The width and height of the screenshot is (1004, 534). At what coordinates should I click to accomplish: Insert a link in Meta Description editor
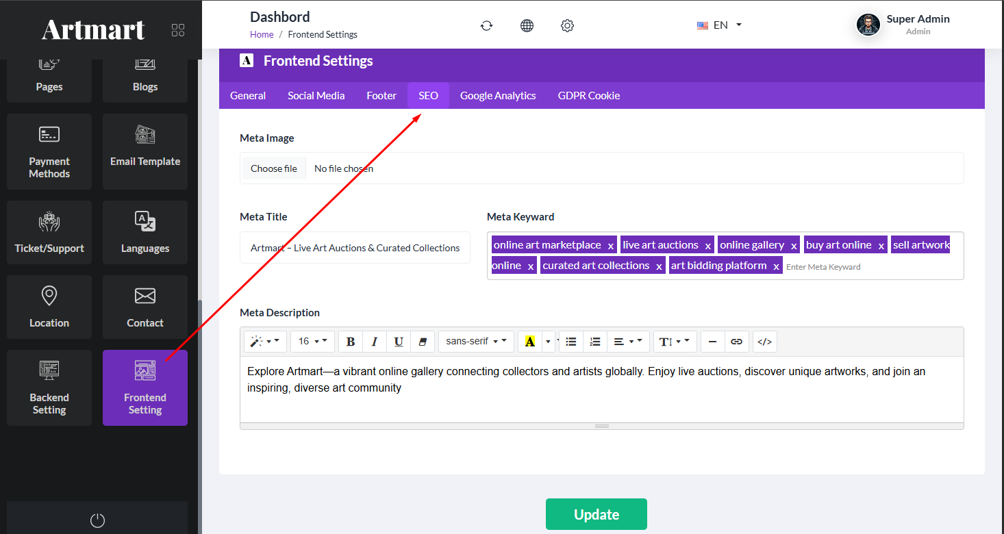[736, 342]
